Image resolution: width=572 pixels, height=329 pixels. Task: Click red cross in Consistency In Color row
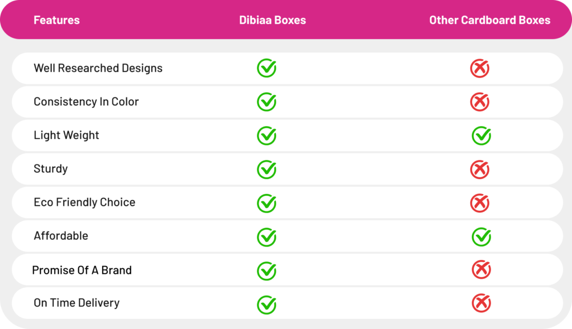(x=479, y=102)
